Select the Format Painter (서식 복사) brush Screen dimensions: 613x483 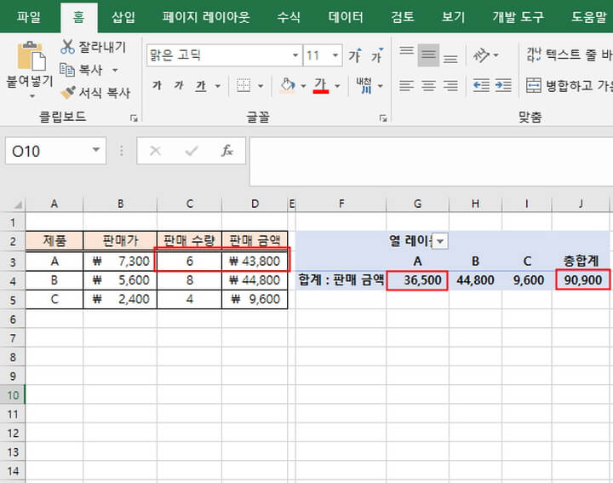pyautogui.click(x=68, y=92)
